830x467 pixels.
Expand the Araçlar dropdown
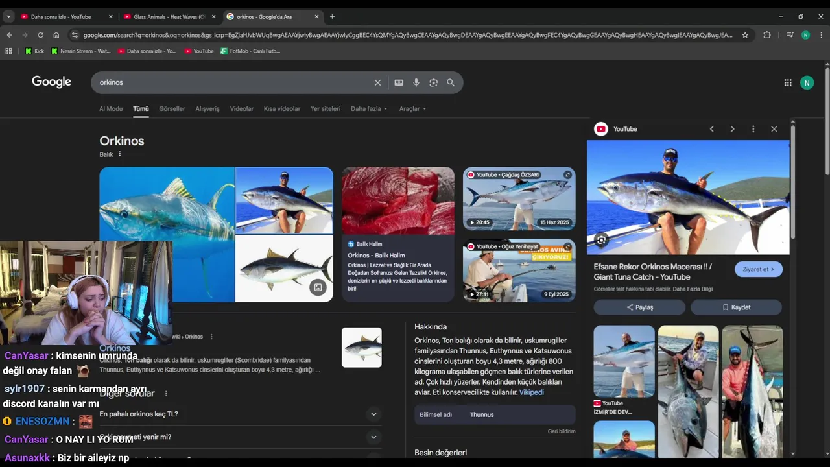click(412, 109)
